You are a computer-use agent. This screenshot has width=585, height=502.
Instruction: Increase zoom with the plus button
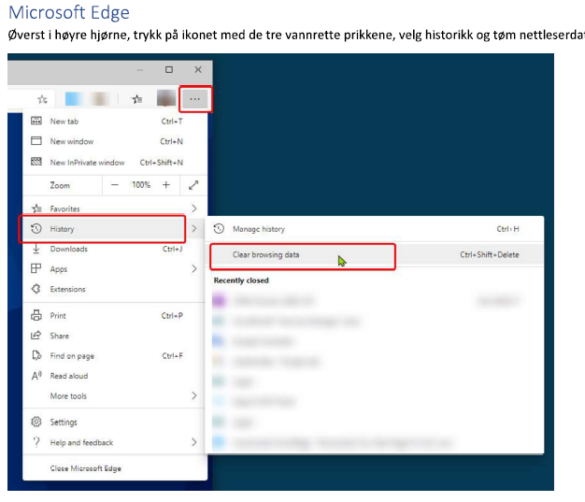166,185
